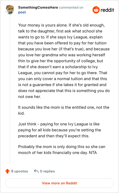Screen dimensions: 119x193
Task: Follow the blue "post" link
Action: tap(22, 12)
